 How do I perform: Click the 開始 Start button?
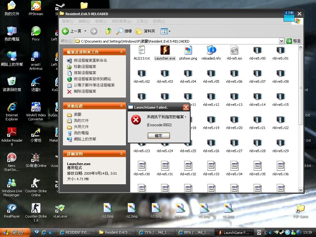[14, 233]
